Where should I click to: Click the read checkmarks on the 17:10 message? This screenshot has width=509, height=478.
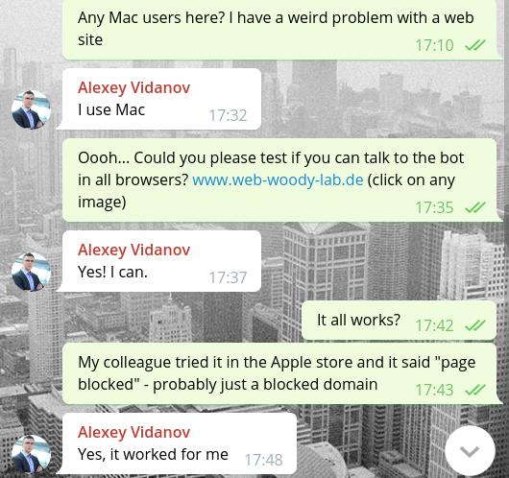pos(475,45)
